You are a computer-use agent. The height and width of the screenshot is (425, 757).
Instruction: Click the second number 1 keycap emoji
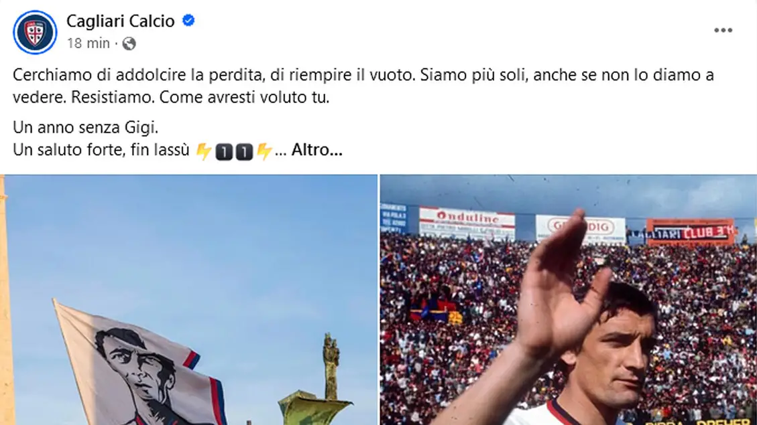pos(244,152)
